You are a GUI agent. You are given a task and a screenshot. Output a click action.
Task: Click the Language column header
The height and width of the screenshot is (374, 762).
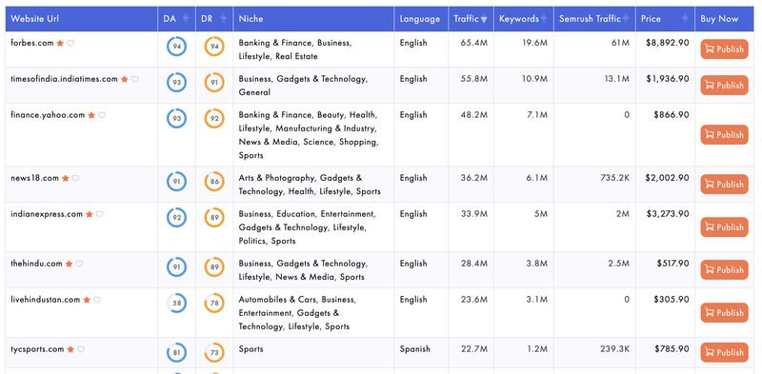tap(421, 19)
